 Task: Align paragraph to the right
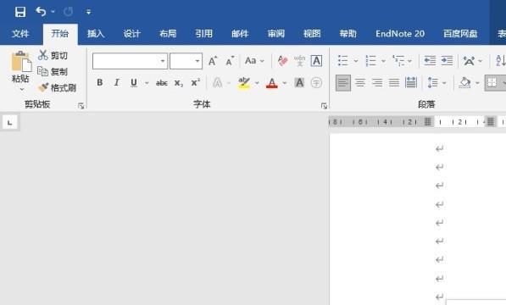[x=377, y=83]
